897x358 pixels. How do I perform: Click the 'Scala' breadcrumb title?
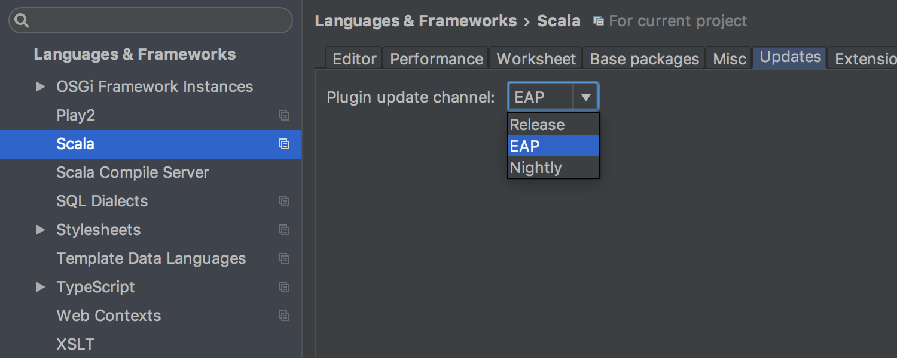[x=559, y=21]
